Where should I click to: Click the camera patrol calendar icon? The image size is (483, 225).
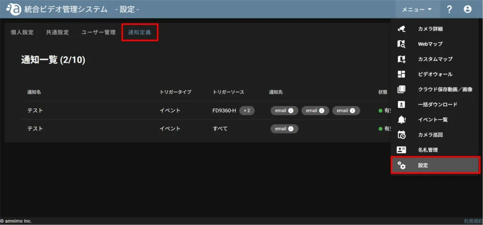click(401, 135)
